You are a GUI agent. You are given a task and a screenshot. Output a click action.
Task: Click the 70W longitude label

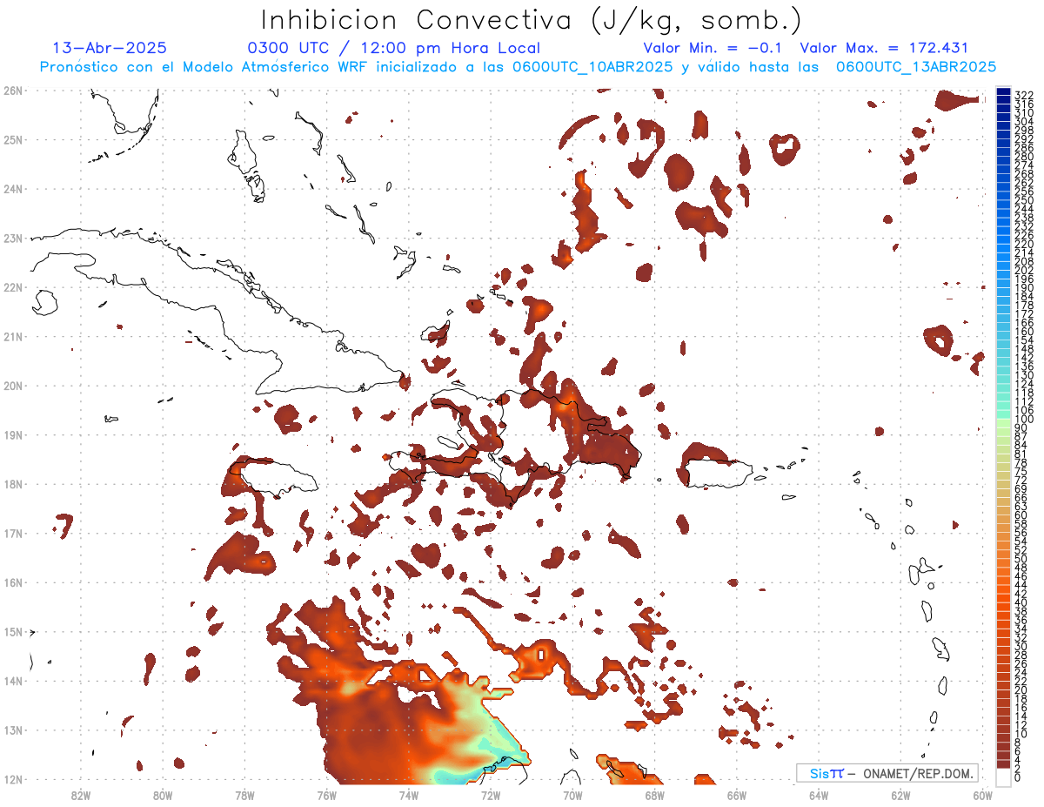click(x=572, y=794)
